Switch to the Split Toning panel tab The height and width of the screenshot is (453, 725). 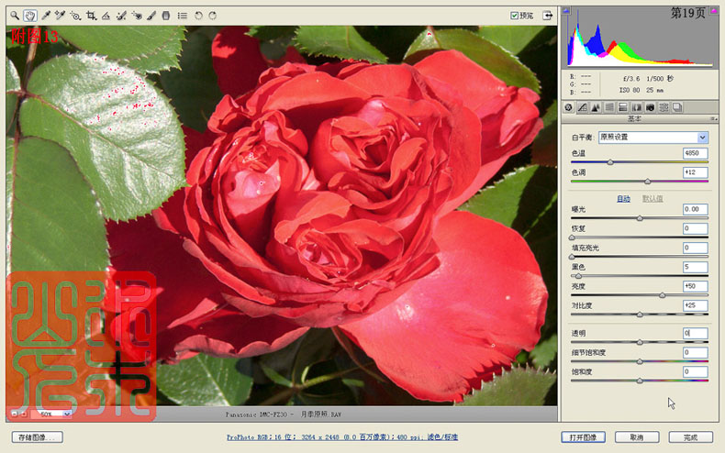coord(623,107)
